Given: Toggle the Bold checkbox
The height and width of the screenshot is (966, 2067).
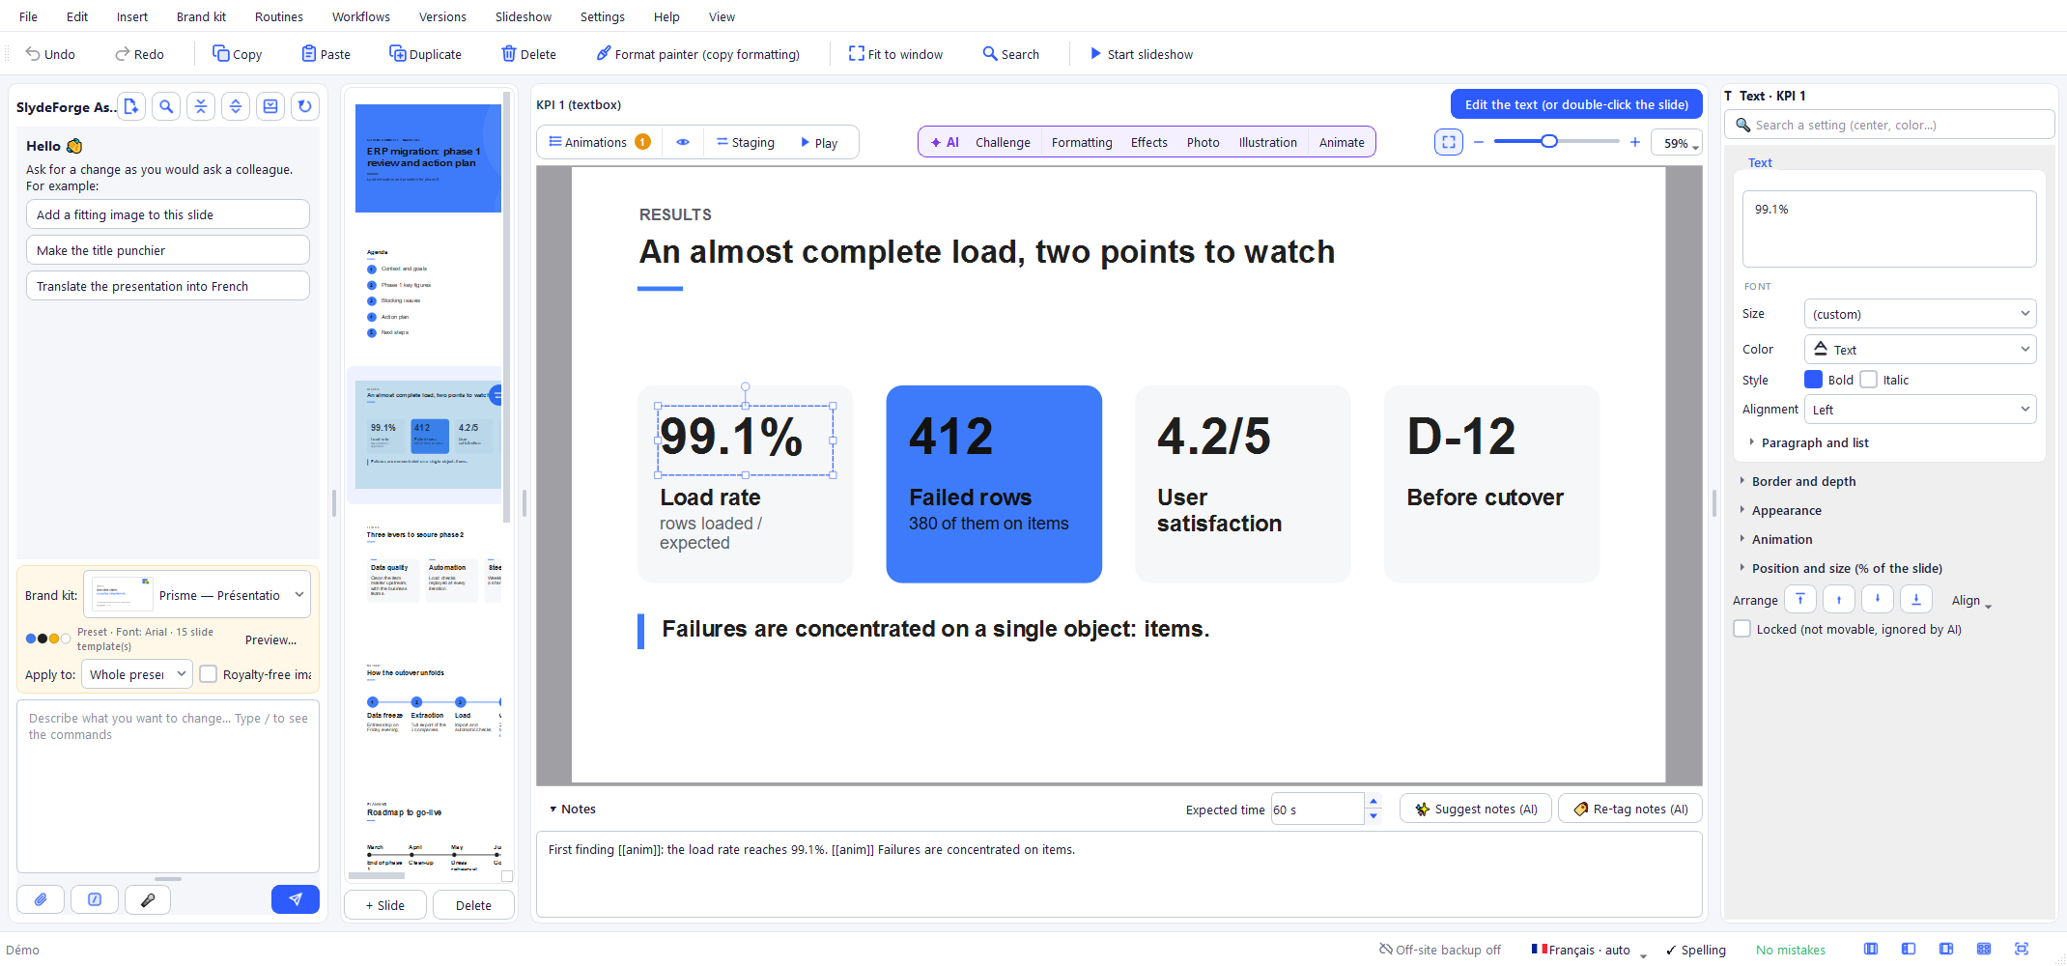Looking at the screenshot, I should pyautogui.click(x=1814, y=380).
